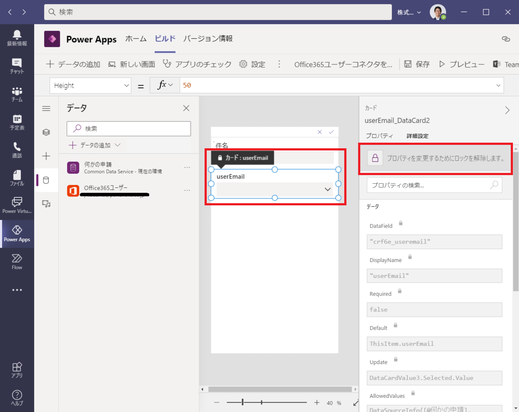This screenshot has height=412, width=519.
Task: Run アプリのチェック
Action: coord(197,64)
